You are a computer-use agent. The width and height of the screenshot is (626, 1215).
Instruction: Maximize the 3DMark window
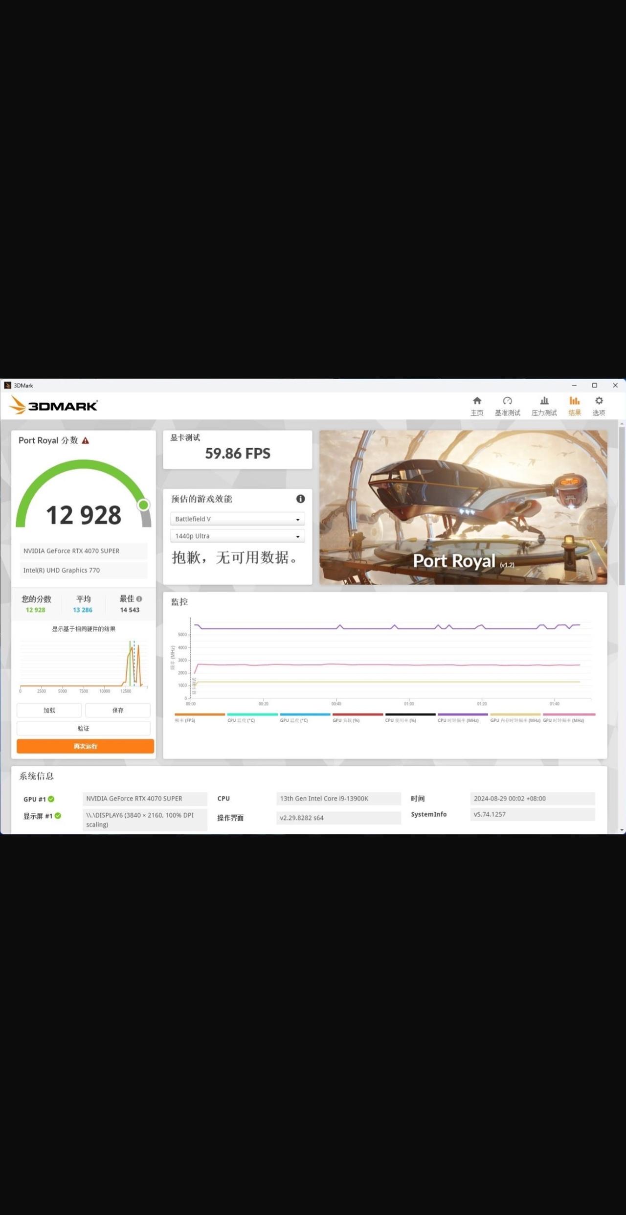(595, 386)
